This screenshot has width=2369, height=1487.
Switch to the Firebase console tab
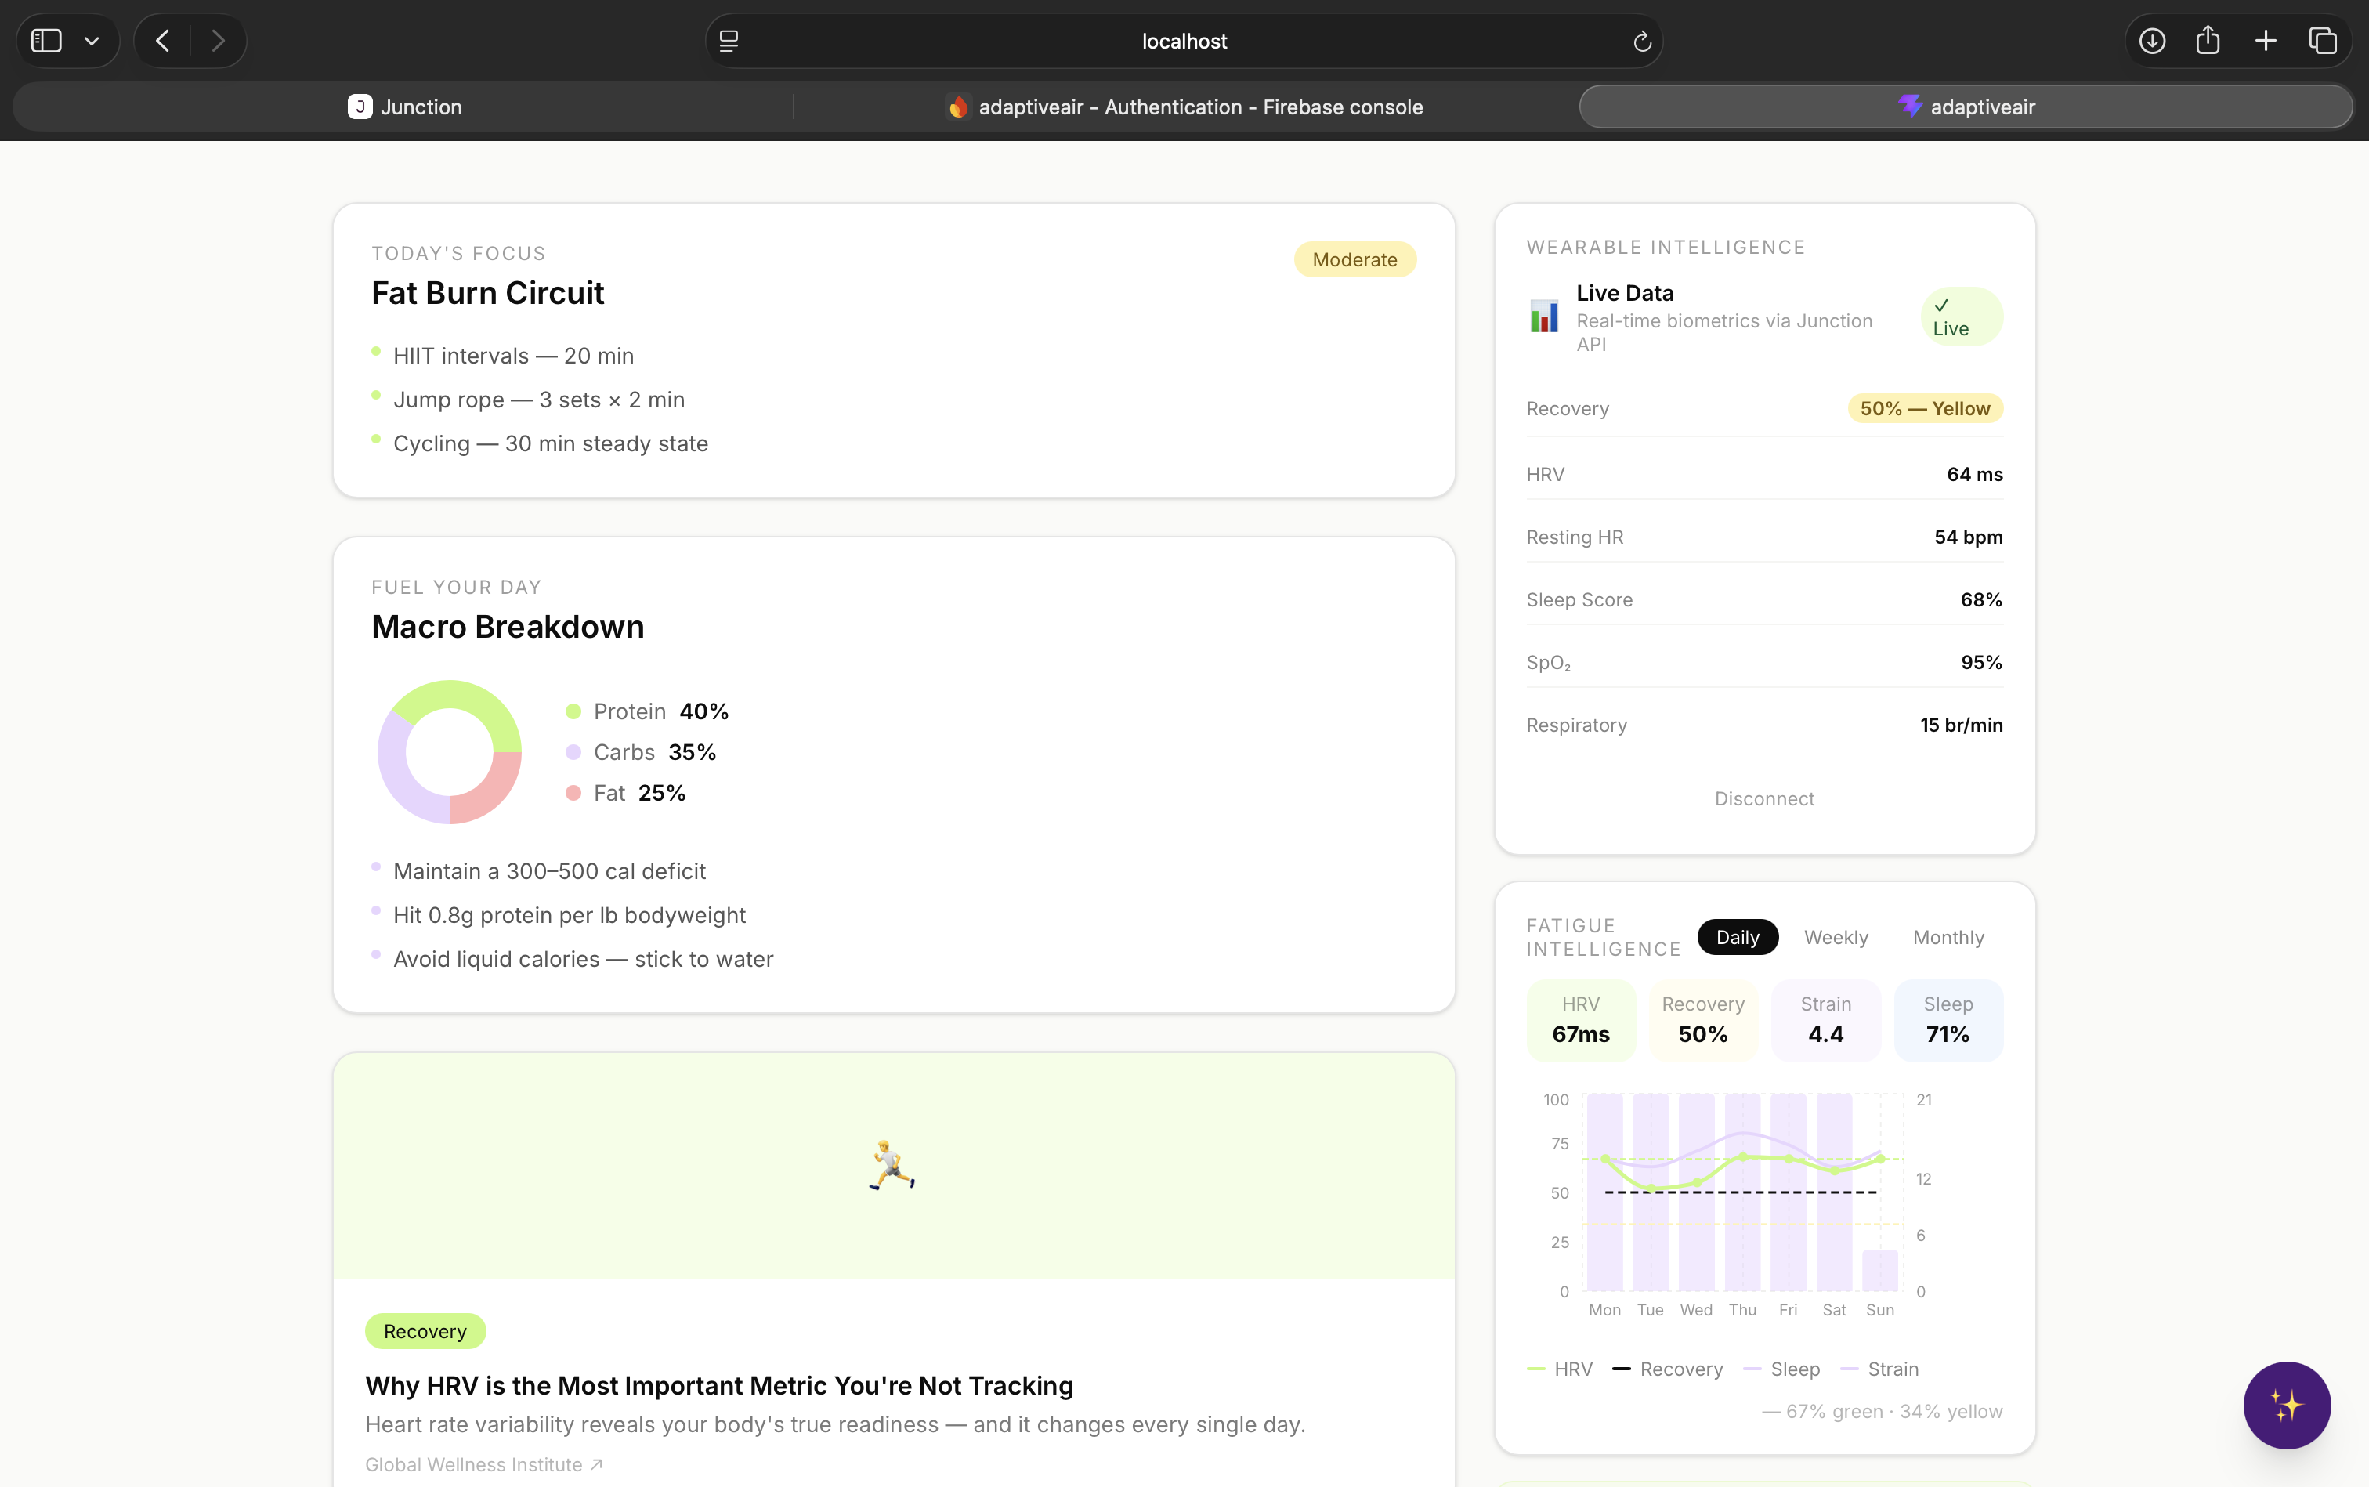(1184, 107)
